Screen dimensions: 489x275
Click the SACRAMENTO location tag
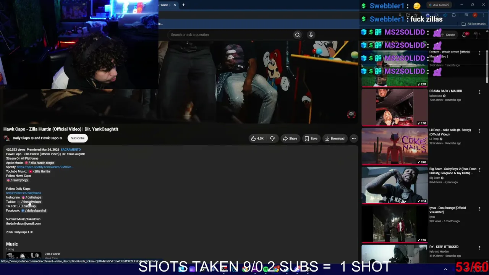pos(71,150)
